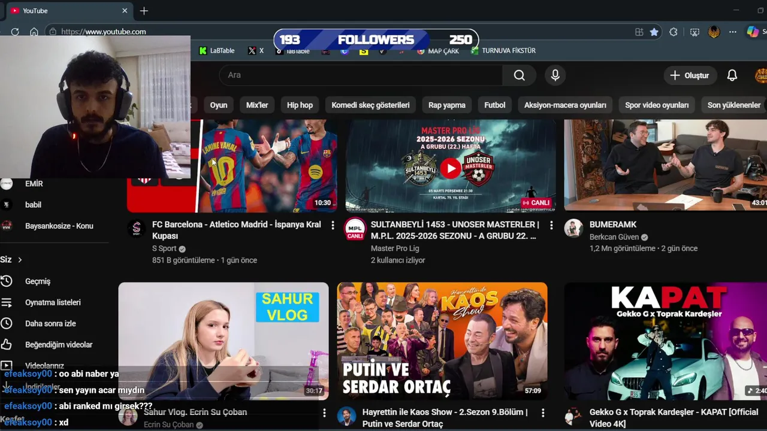The image size is (767, 431).
Task: Select the Son yüklenenler chip
Action: coord(733,105)
